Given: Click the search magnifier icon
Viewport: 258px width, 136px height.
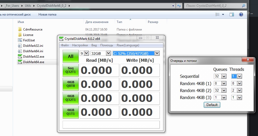Looking at the screenshot, I should tap(243, 6).
